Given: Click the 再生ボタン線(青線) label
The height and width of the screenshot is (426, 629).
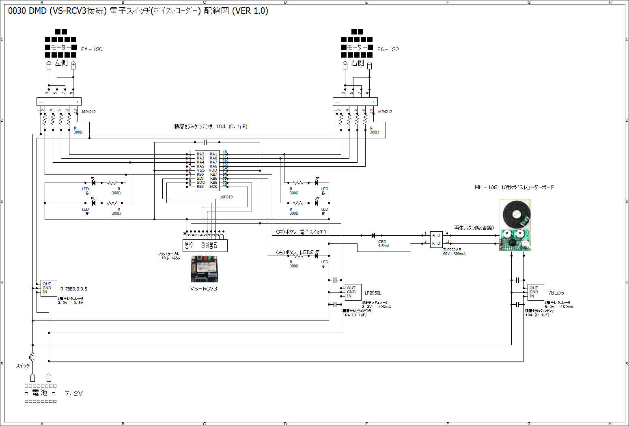Looking at the screenshot, I should [x=474, y=228].
